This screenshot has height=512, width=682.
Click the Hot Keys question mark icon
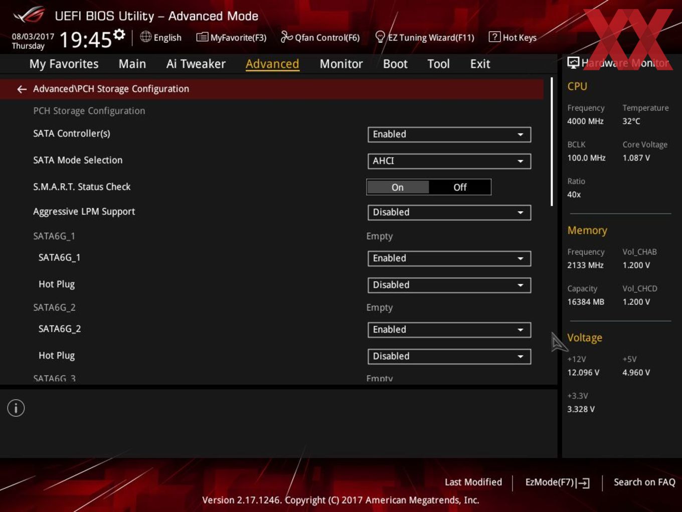[494, 37]
